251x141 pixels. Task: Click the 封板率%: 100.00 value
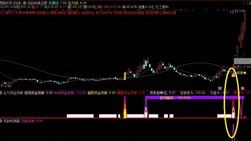[193, 93]
